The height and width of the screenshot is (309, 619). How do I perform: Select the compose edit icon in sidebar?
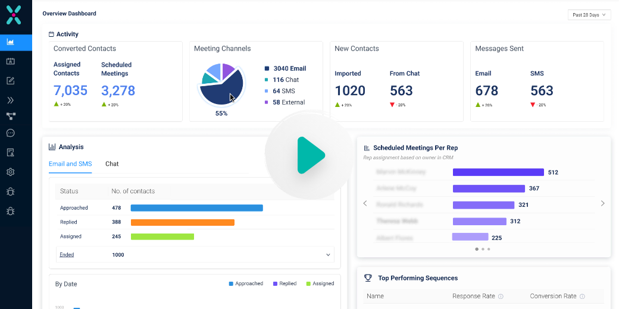11,81
